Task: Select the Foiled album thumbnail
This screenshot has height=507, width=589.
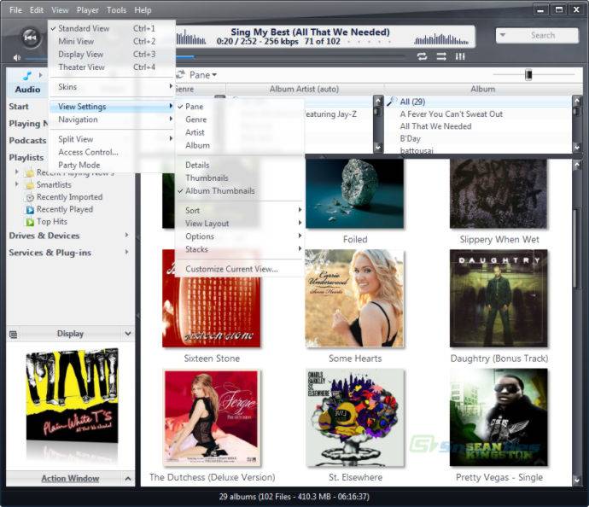Action: point(354,194)
